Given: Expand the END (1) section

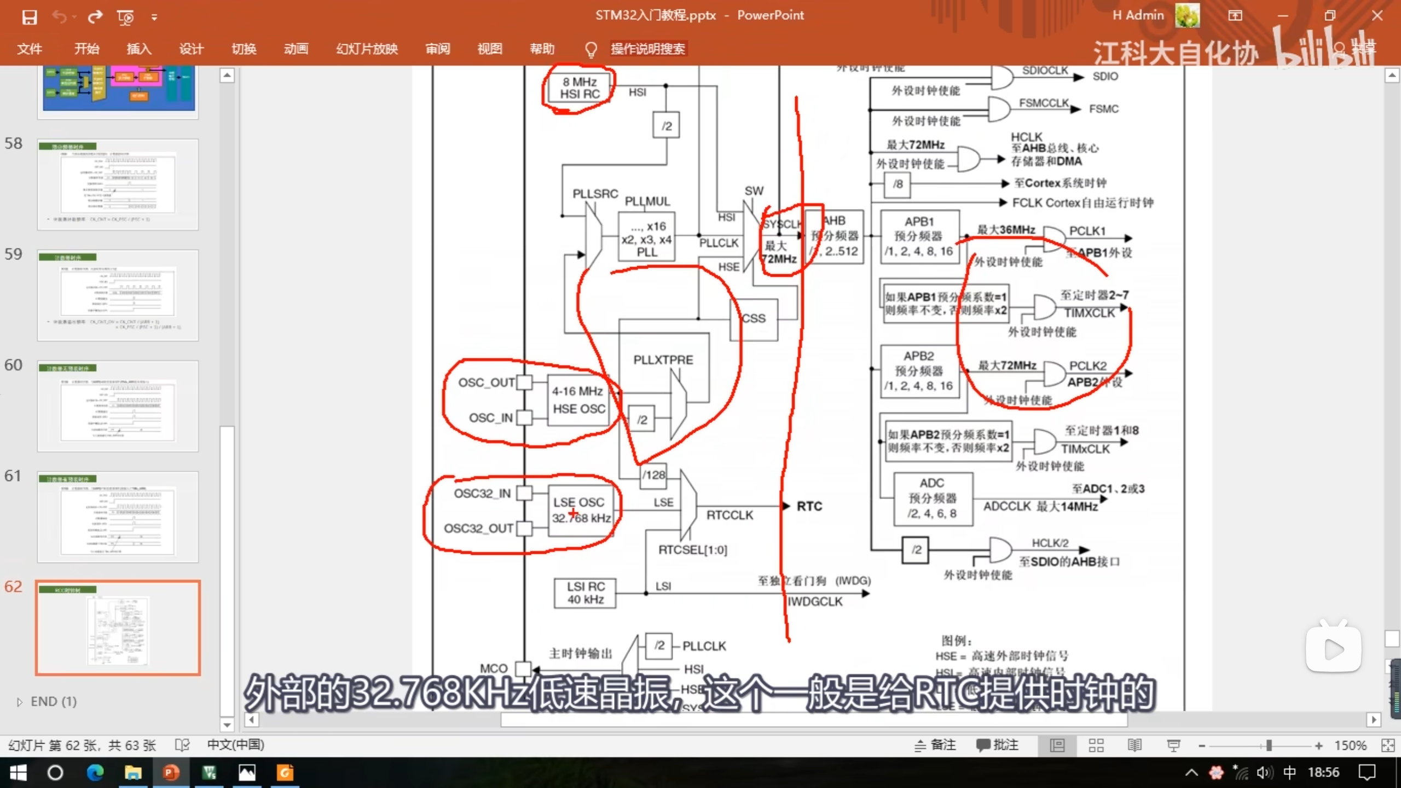Looking at the screenshot, I should click(x=20, y=702).
